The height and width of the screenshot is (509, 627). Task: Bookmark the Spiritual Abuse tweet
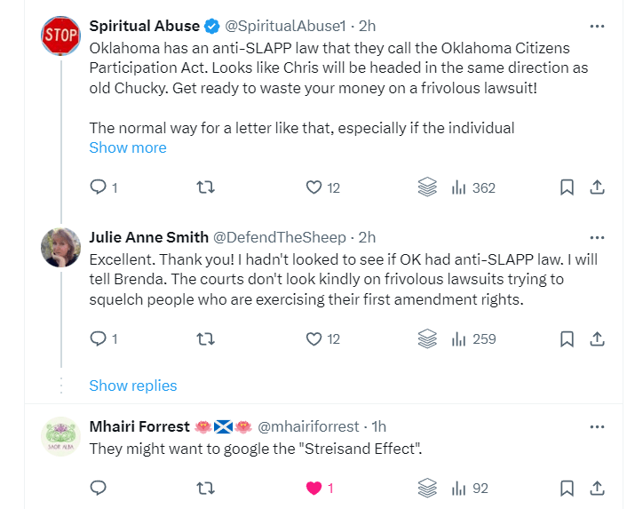[566, 187]
